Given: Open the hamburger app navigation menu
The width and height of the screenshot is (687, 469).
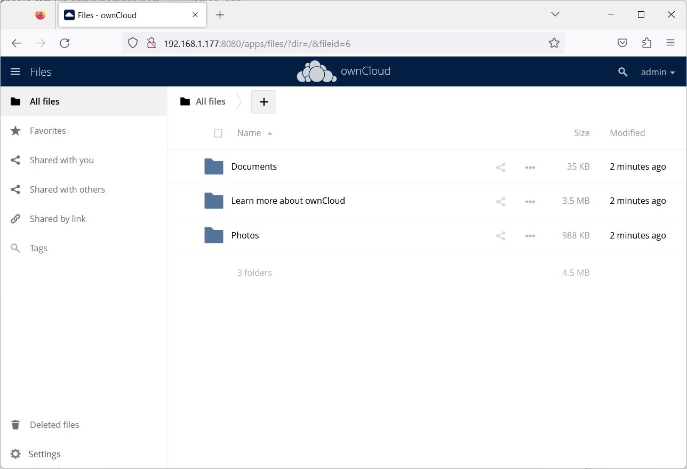Looking at the screenshot, I should pyautogui.click(x=15, y=71).
